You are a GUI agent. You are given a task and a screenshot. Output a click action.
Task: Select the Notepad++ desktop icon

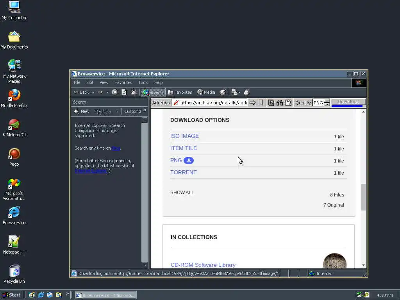pyautogui.click(x=14, y=245)
